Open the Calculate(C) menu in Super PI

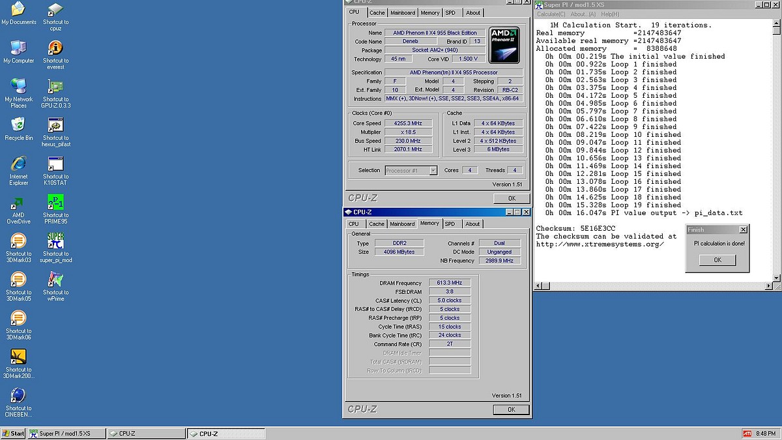(x=551, y=14)
